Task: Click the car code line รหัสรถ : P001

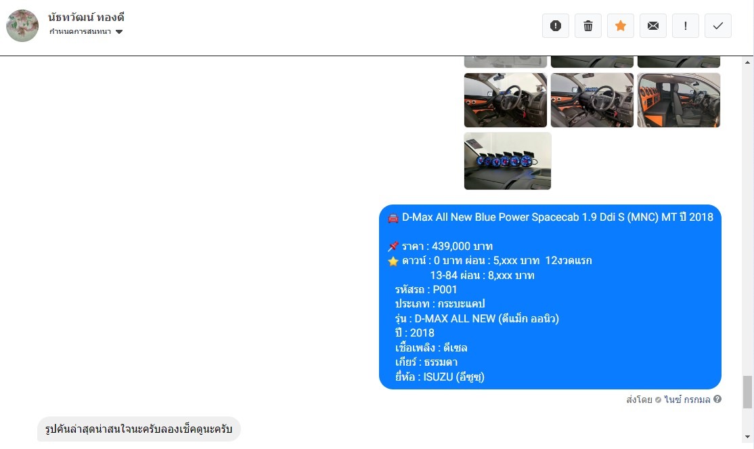Action: tap(426, 290)
